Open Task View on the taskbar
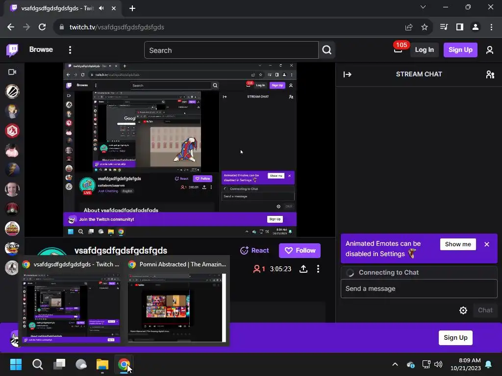The width and height of the screenshot is (502, 376). point(59,364)
